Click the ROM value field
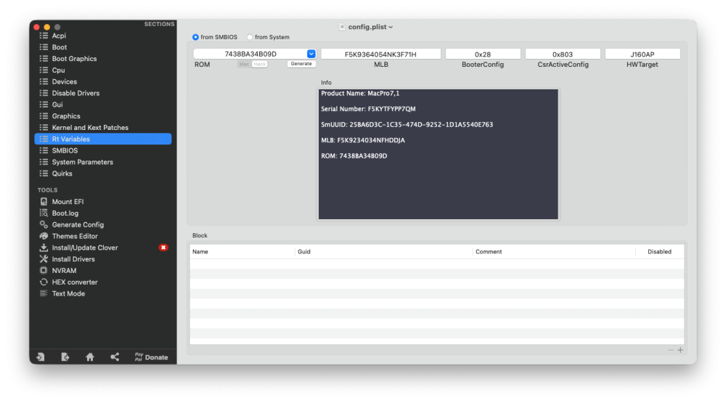Screen dimensions: 726x403 click(x=250, y=54)
